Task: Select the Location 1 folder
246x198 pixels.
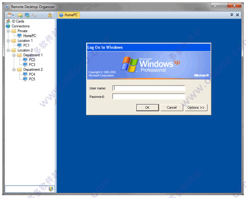Action: [25, 41]
